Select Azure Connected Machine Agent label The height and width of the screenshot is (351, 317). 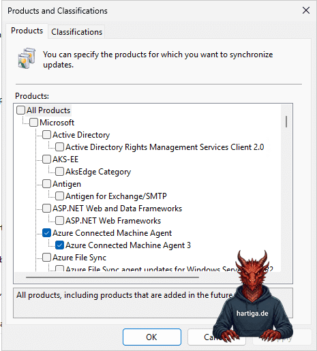click(112, 233)
